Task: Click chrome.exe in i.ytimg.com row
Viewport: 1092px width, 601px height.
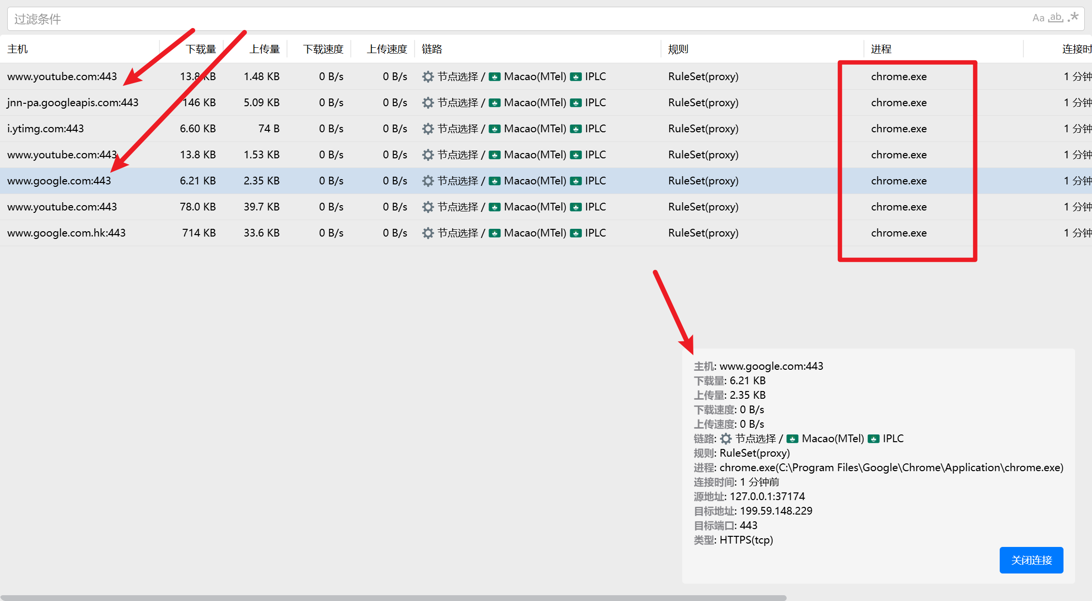Action: (x=899, y=128)
